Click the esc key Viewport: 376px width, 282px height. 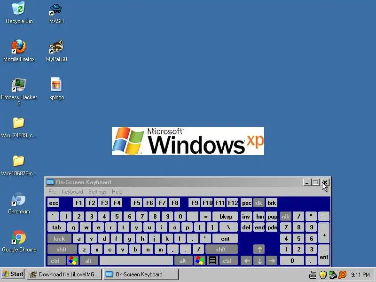tap(54, 203)
